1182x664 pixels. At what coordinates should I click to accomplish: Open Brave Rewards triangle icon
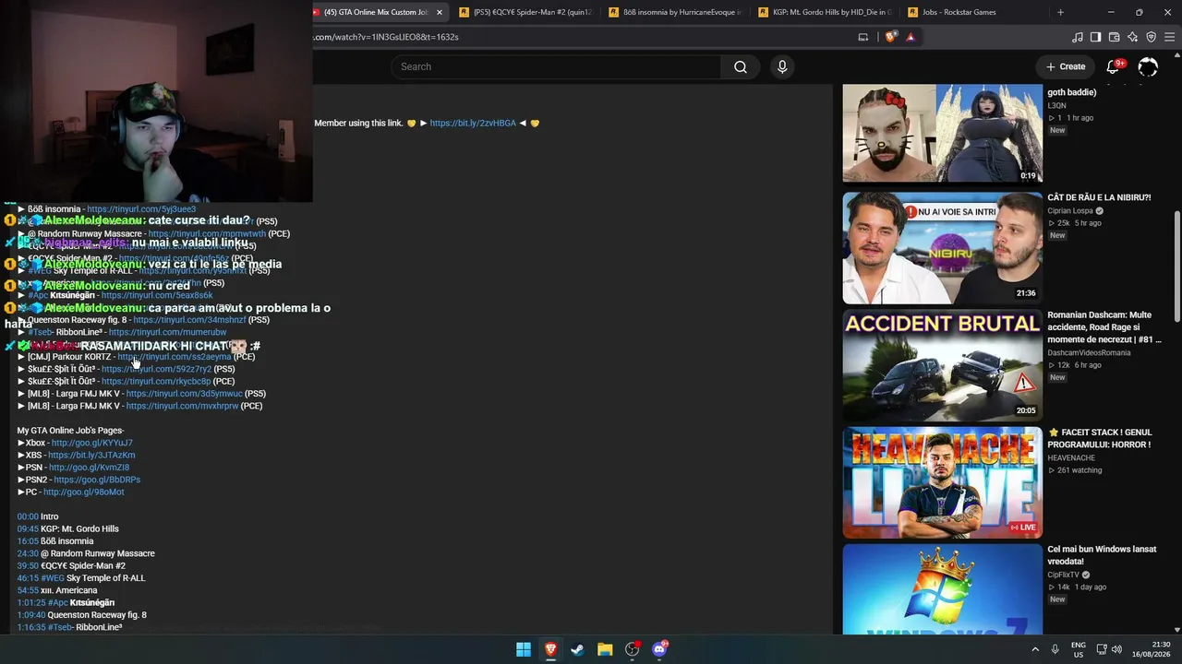[x=911, y=37]
